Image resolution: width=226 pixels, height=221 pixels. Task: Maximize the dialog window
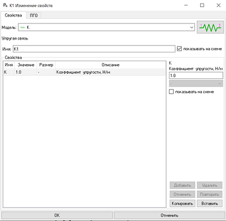coord(202,5)
